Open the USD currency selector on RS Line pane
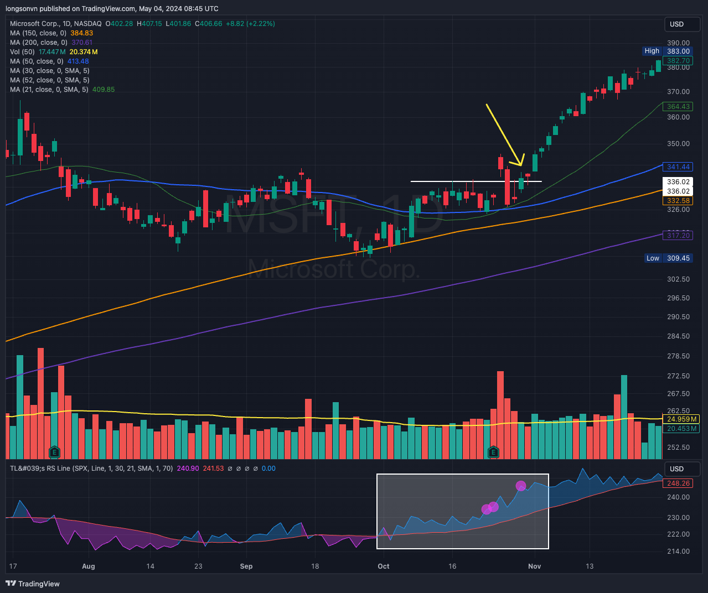 (x=682, y=469)
